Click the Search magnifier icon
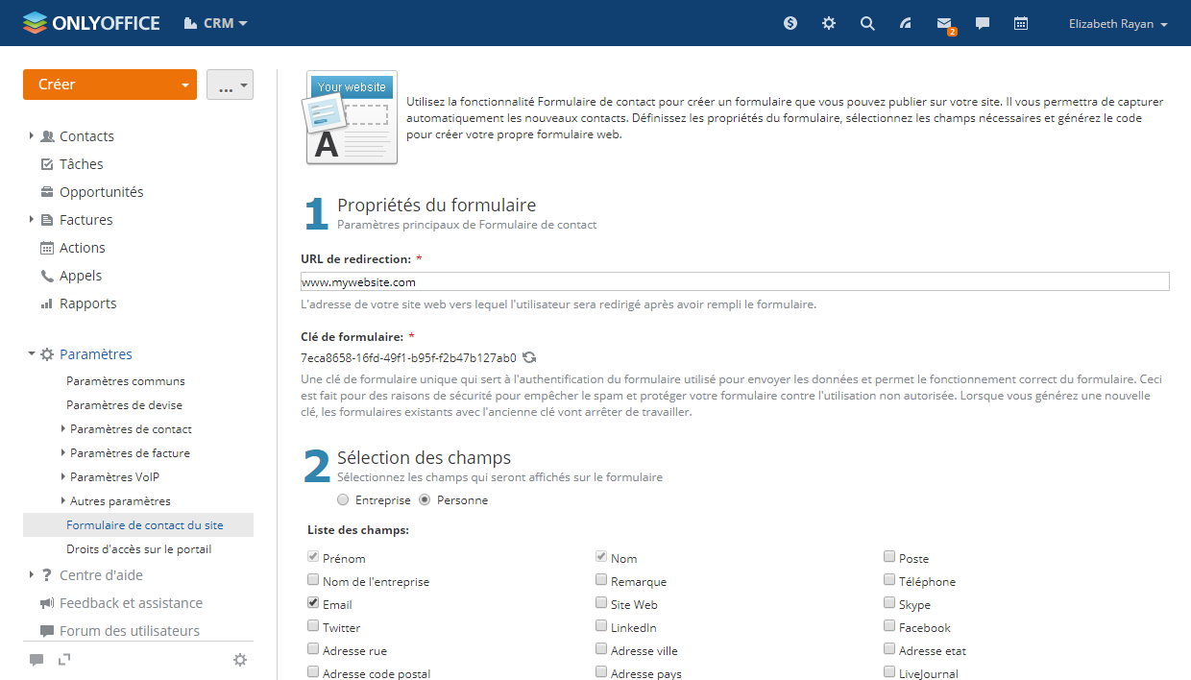Viewport: 1191px width, 680px height. [x=867, y=24]
